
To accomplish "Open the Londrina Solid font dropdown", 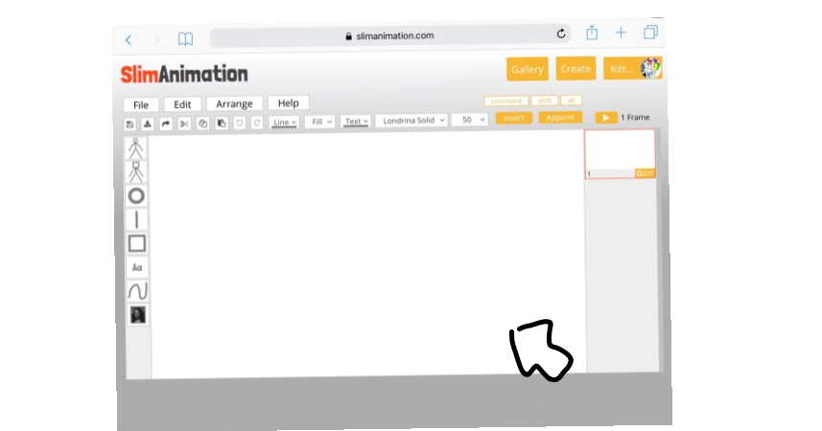I will tap(411, 121).
